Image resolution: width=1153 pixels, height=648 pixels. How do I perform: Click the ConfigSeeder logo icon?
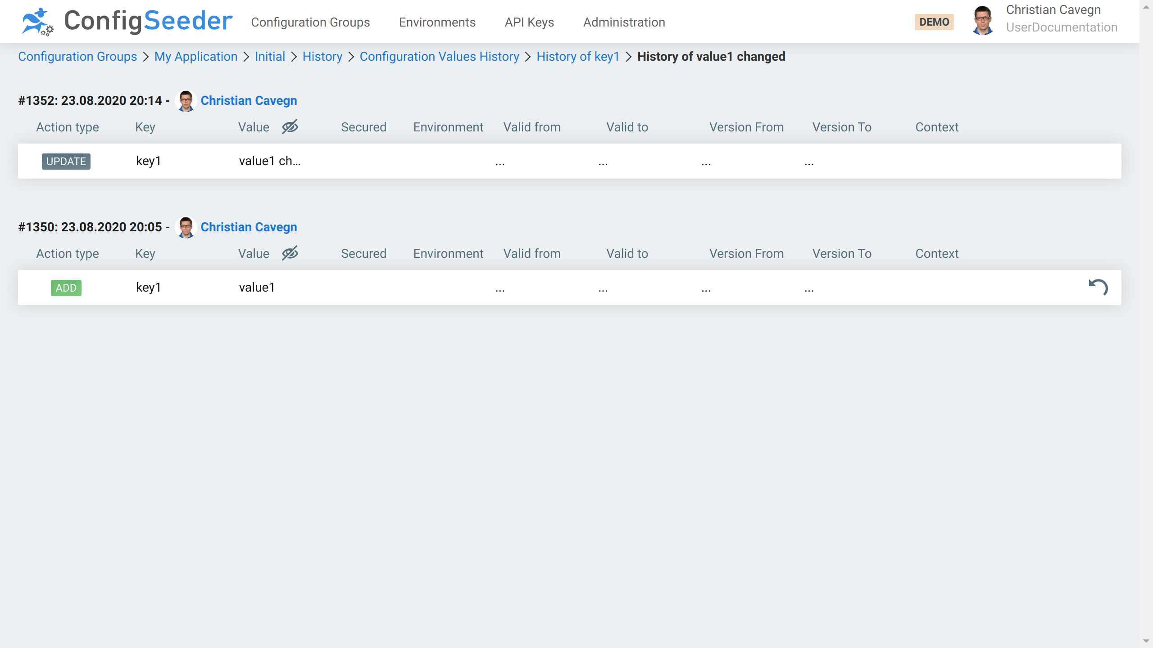point(37,21)
